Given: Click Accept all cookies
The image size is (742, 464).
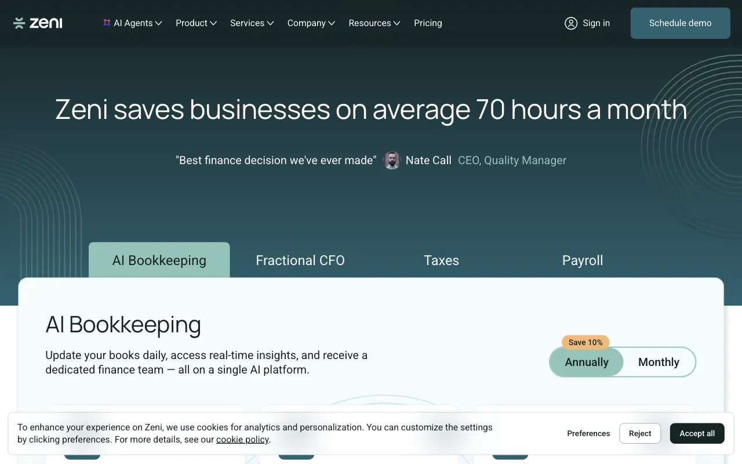Looking at the screenshot, I should (x=697, y=433).
